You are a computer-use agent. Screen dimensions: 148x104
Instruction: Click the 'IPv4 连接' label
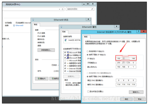(x=41, y=33)
